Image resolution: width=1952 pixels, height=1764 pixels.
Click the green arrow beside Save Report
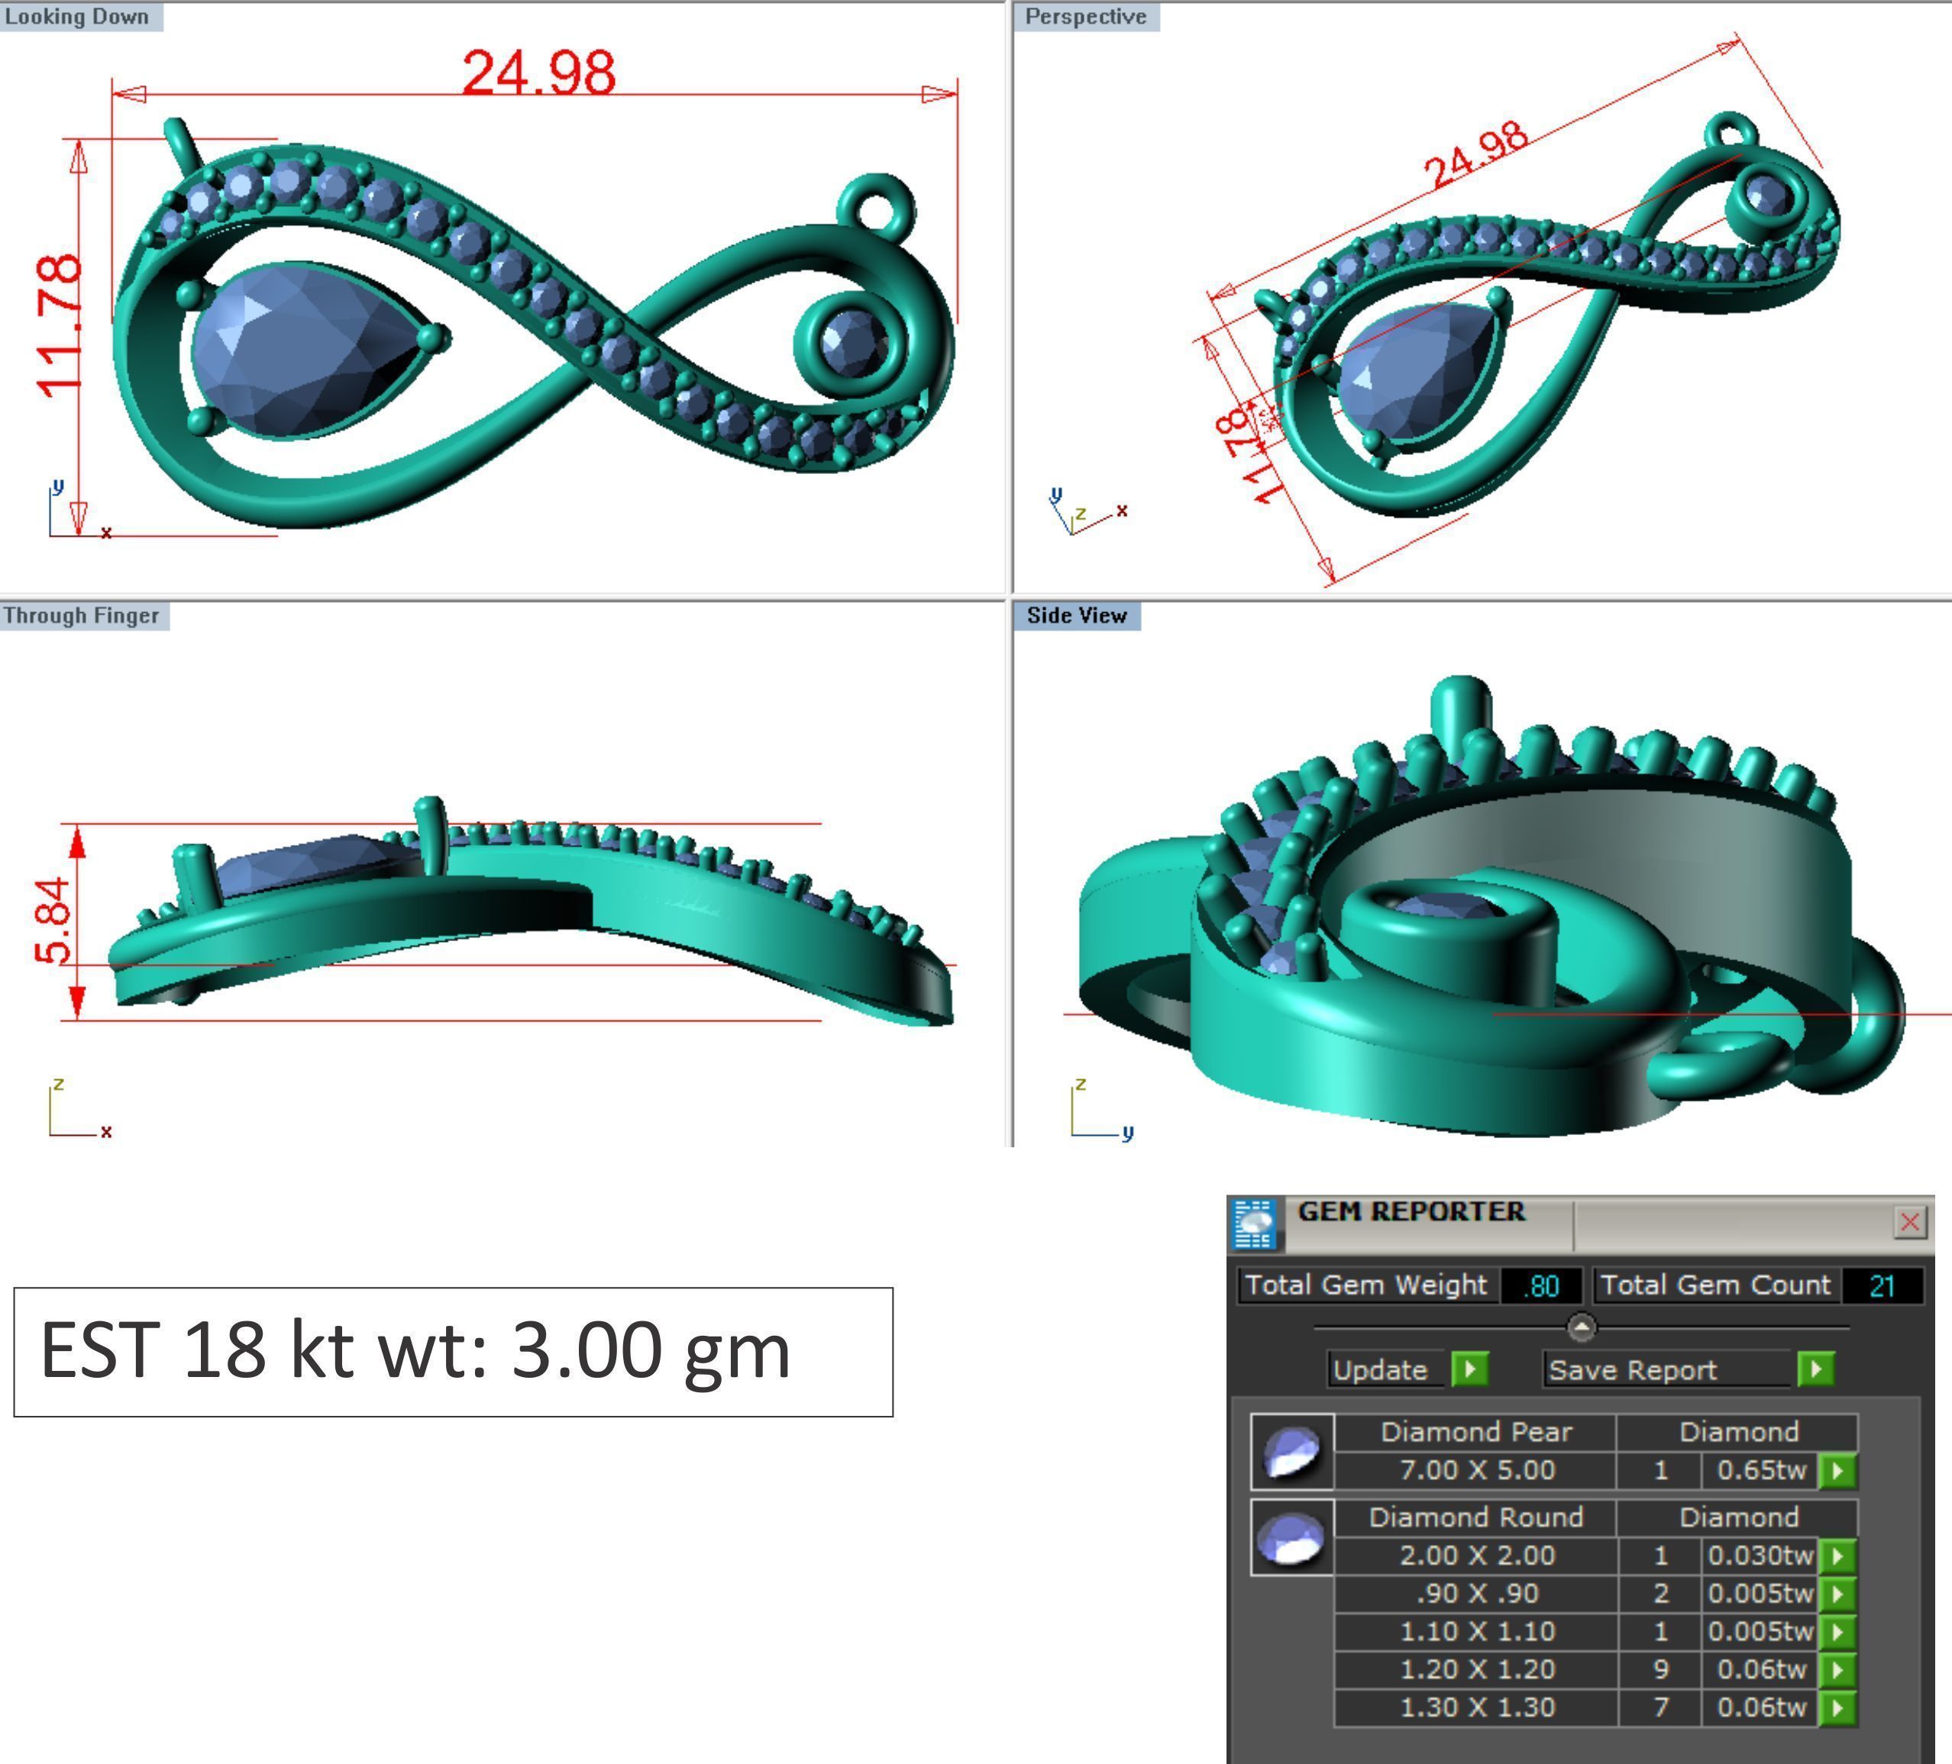point(1815,1369)
